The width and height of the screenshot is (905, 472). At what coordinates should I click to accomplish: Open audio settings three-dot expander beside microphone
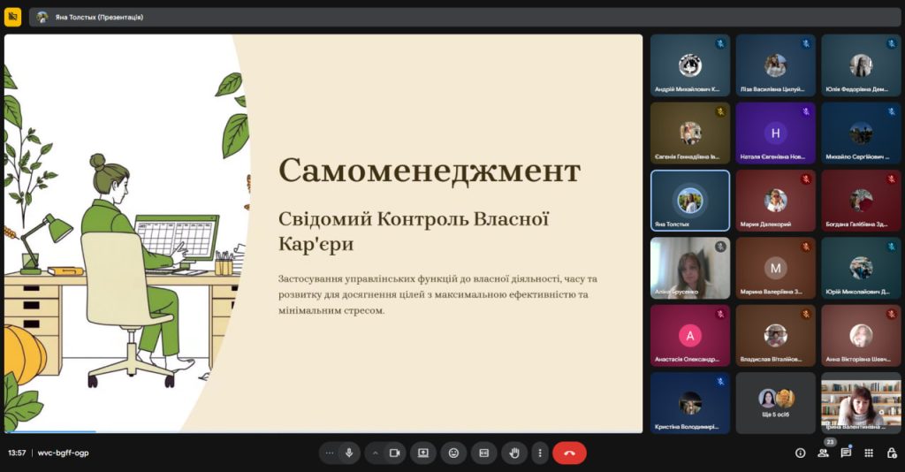coord(329,453)
